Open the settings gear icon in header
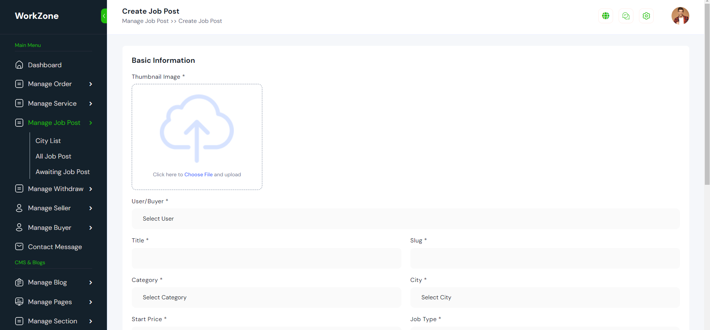 pyautogui.click(x=646, y=16)
